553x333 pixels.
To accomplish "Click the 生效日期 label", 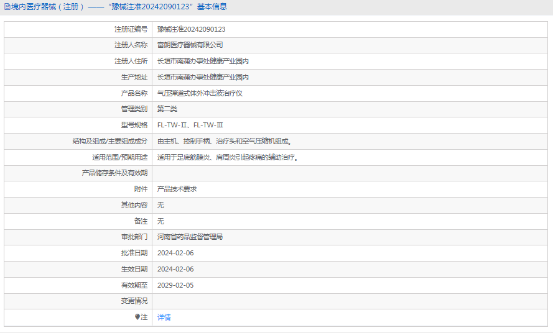I will 134,269.
